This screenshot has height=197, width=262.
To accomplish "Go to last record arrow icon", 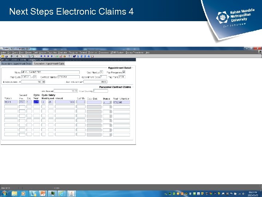I will [52, 56].
